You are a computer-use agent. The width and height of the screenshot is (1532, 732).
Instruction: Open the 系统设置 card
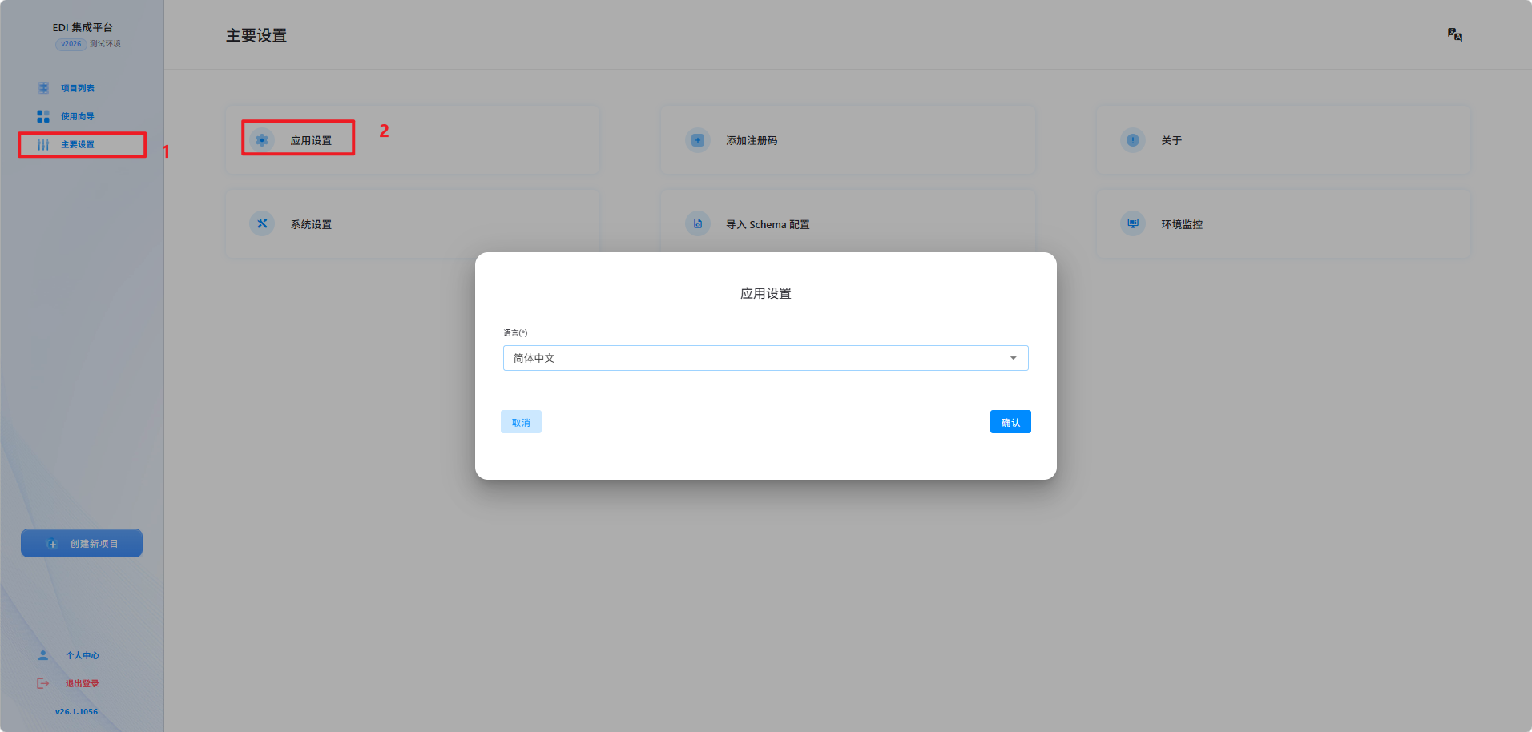[x=413, y=223]
